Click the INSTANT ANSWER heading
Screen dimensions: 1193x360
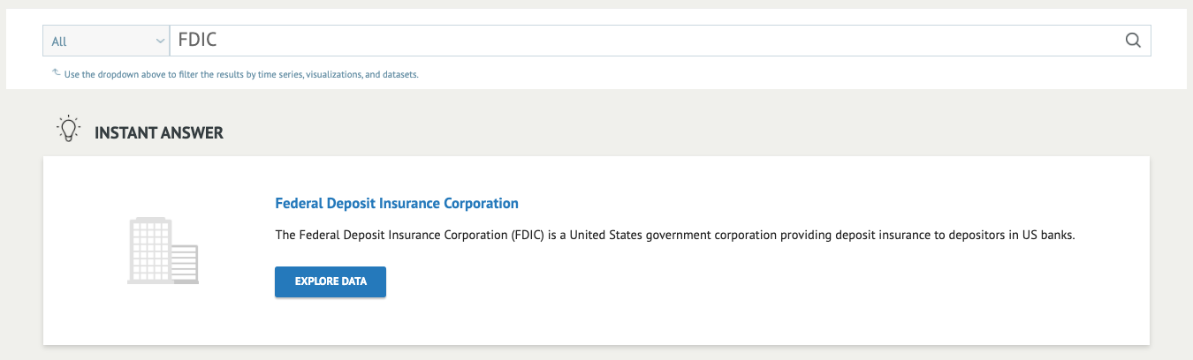click(x=159, y=133)
